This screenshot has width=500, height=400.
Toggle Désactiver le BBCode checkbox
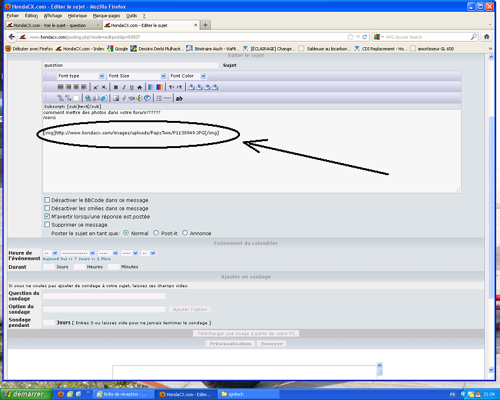(x=47, y=200)
